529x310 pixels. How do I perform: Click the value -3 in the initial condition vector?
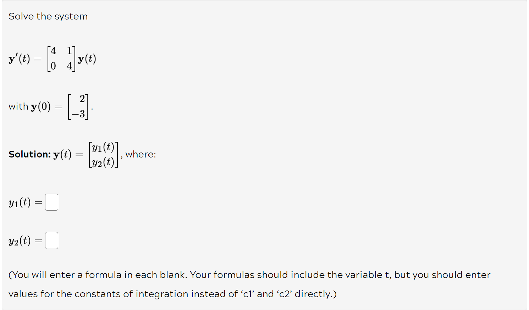[x=78, y=114]
